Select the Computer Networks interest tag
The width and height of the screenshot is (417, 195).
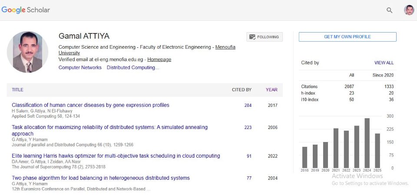tap(80, 68)
